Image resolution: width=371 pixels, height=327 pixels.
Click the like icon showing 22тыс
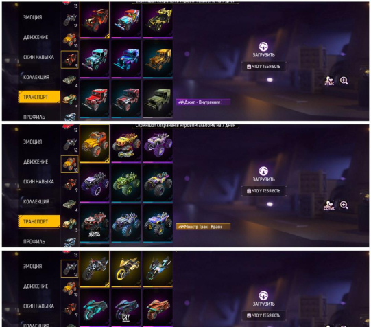(329, 205)
